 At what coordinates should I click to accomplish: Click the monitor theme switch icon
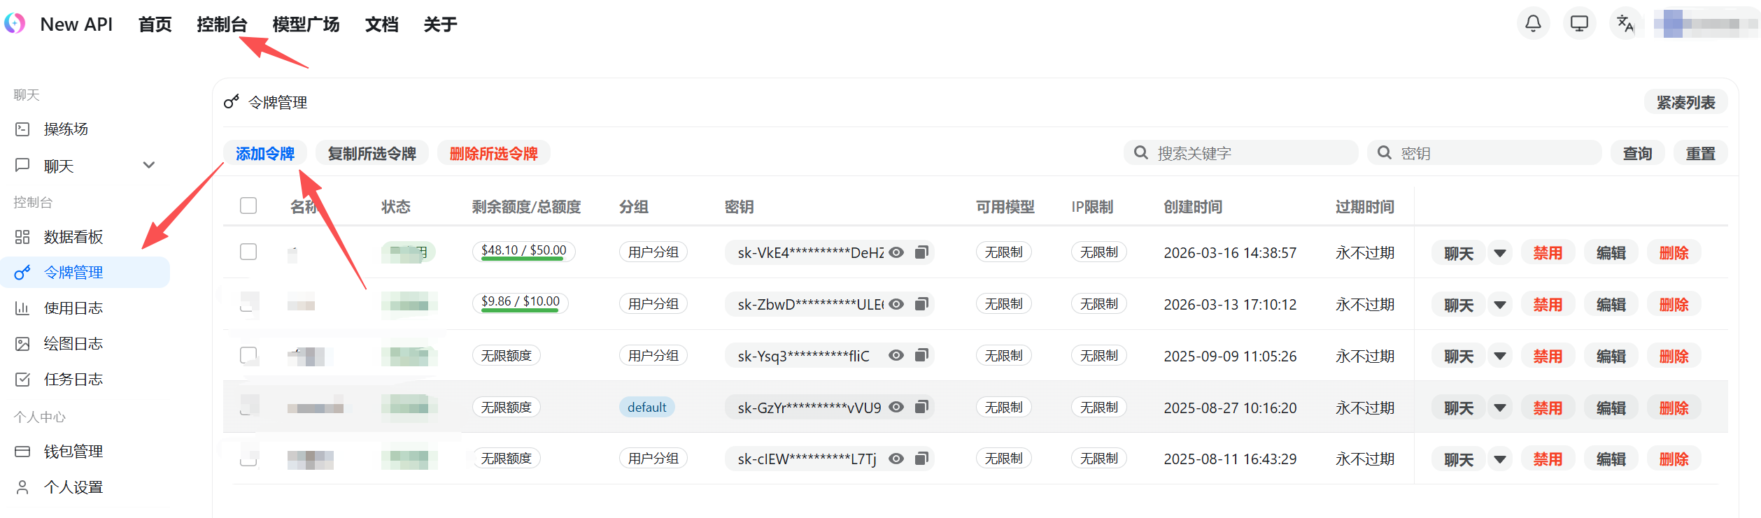1579,24
